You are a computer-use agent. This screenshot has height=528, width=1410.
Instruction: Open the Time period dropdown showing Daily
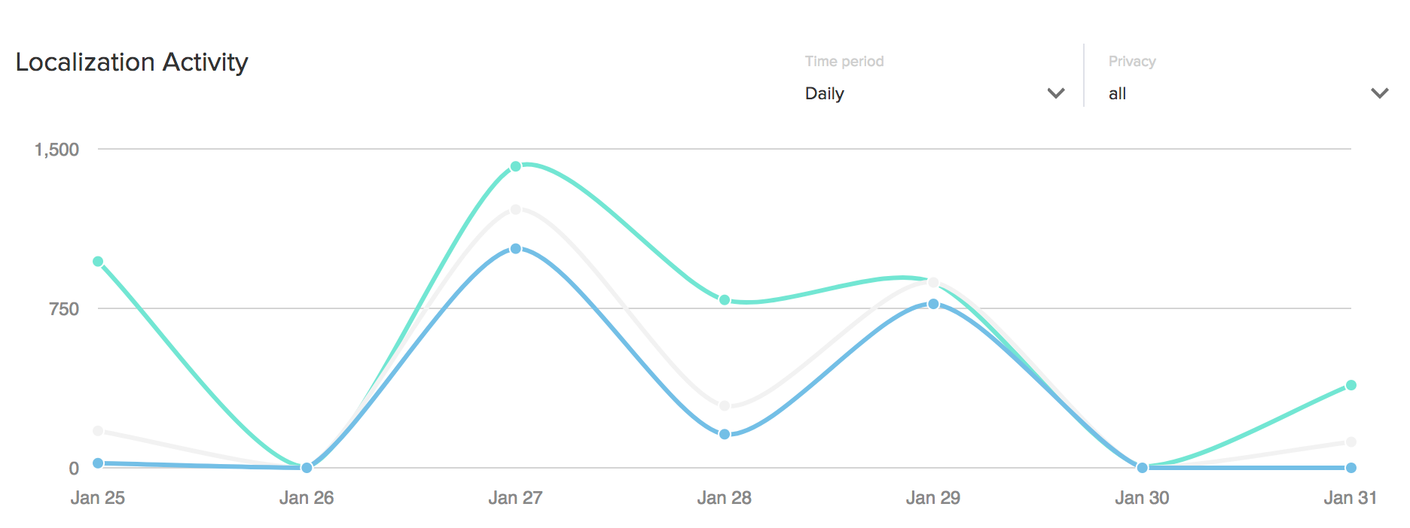(x=934, y=93)
